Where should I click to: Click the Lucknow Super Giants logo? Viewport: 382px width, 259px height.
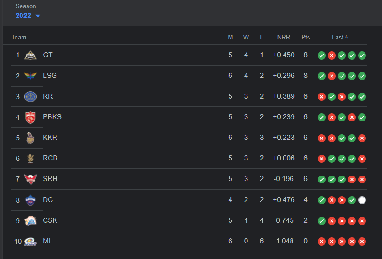tap(30, 76)
